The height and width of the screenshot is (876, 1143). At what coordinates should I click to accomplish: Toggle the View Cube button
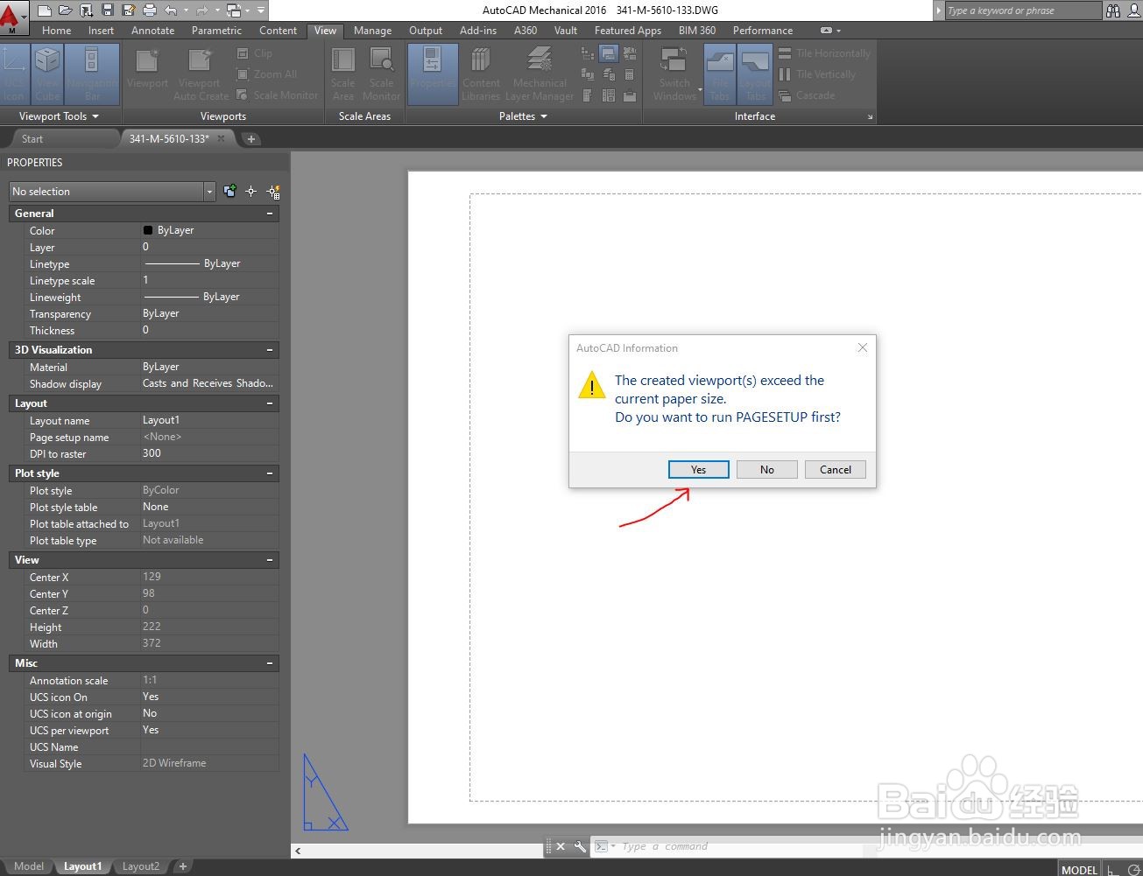(47, 74)
